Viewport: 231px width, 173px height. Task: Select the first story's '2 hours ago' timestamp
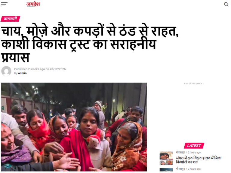point(194,152)
